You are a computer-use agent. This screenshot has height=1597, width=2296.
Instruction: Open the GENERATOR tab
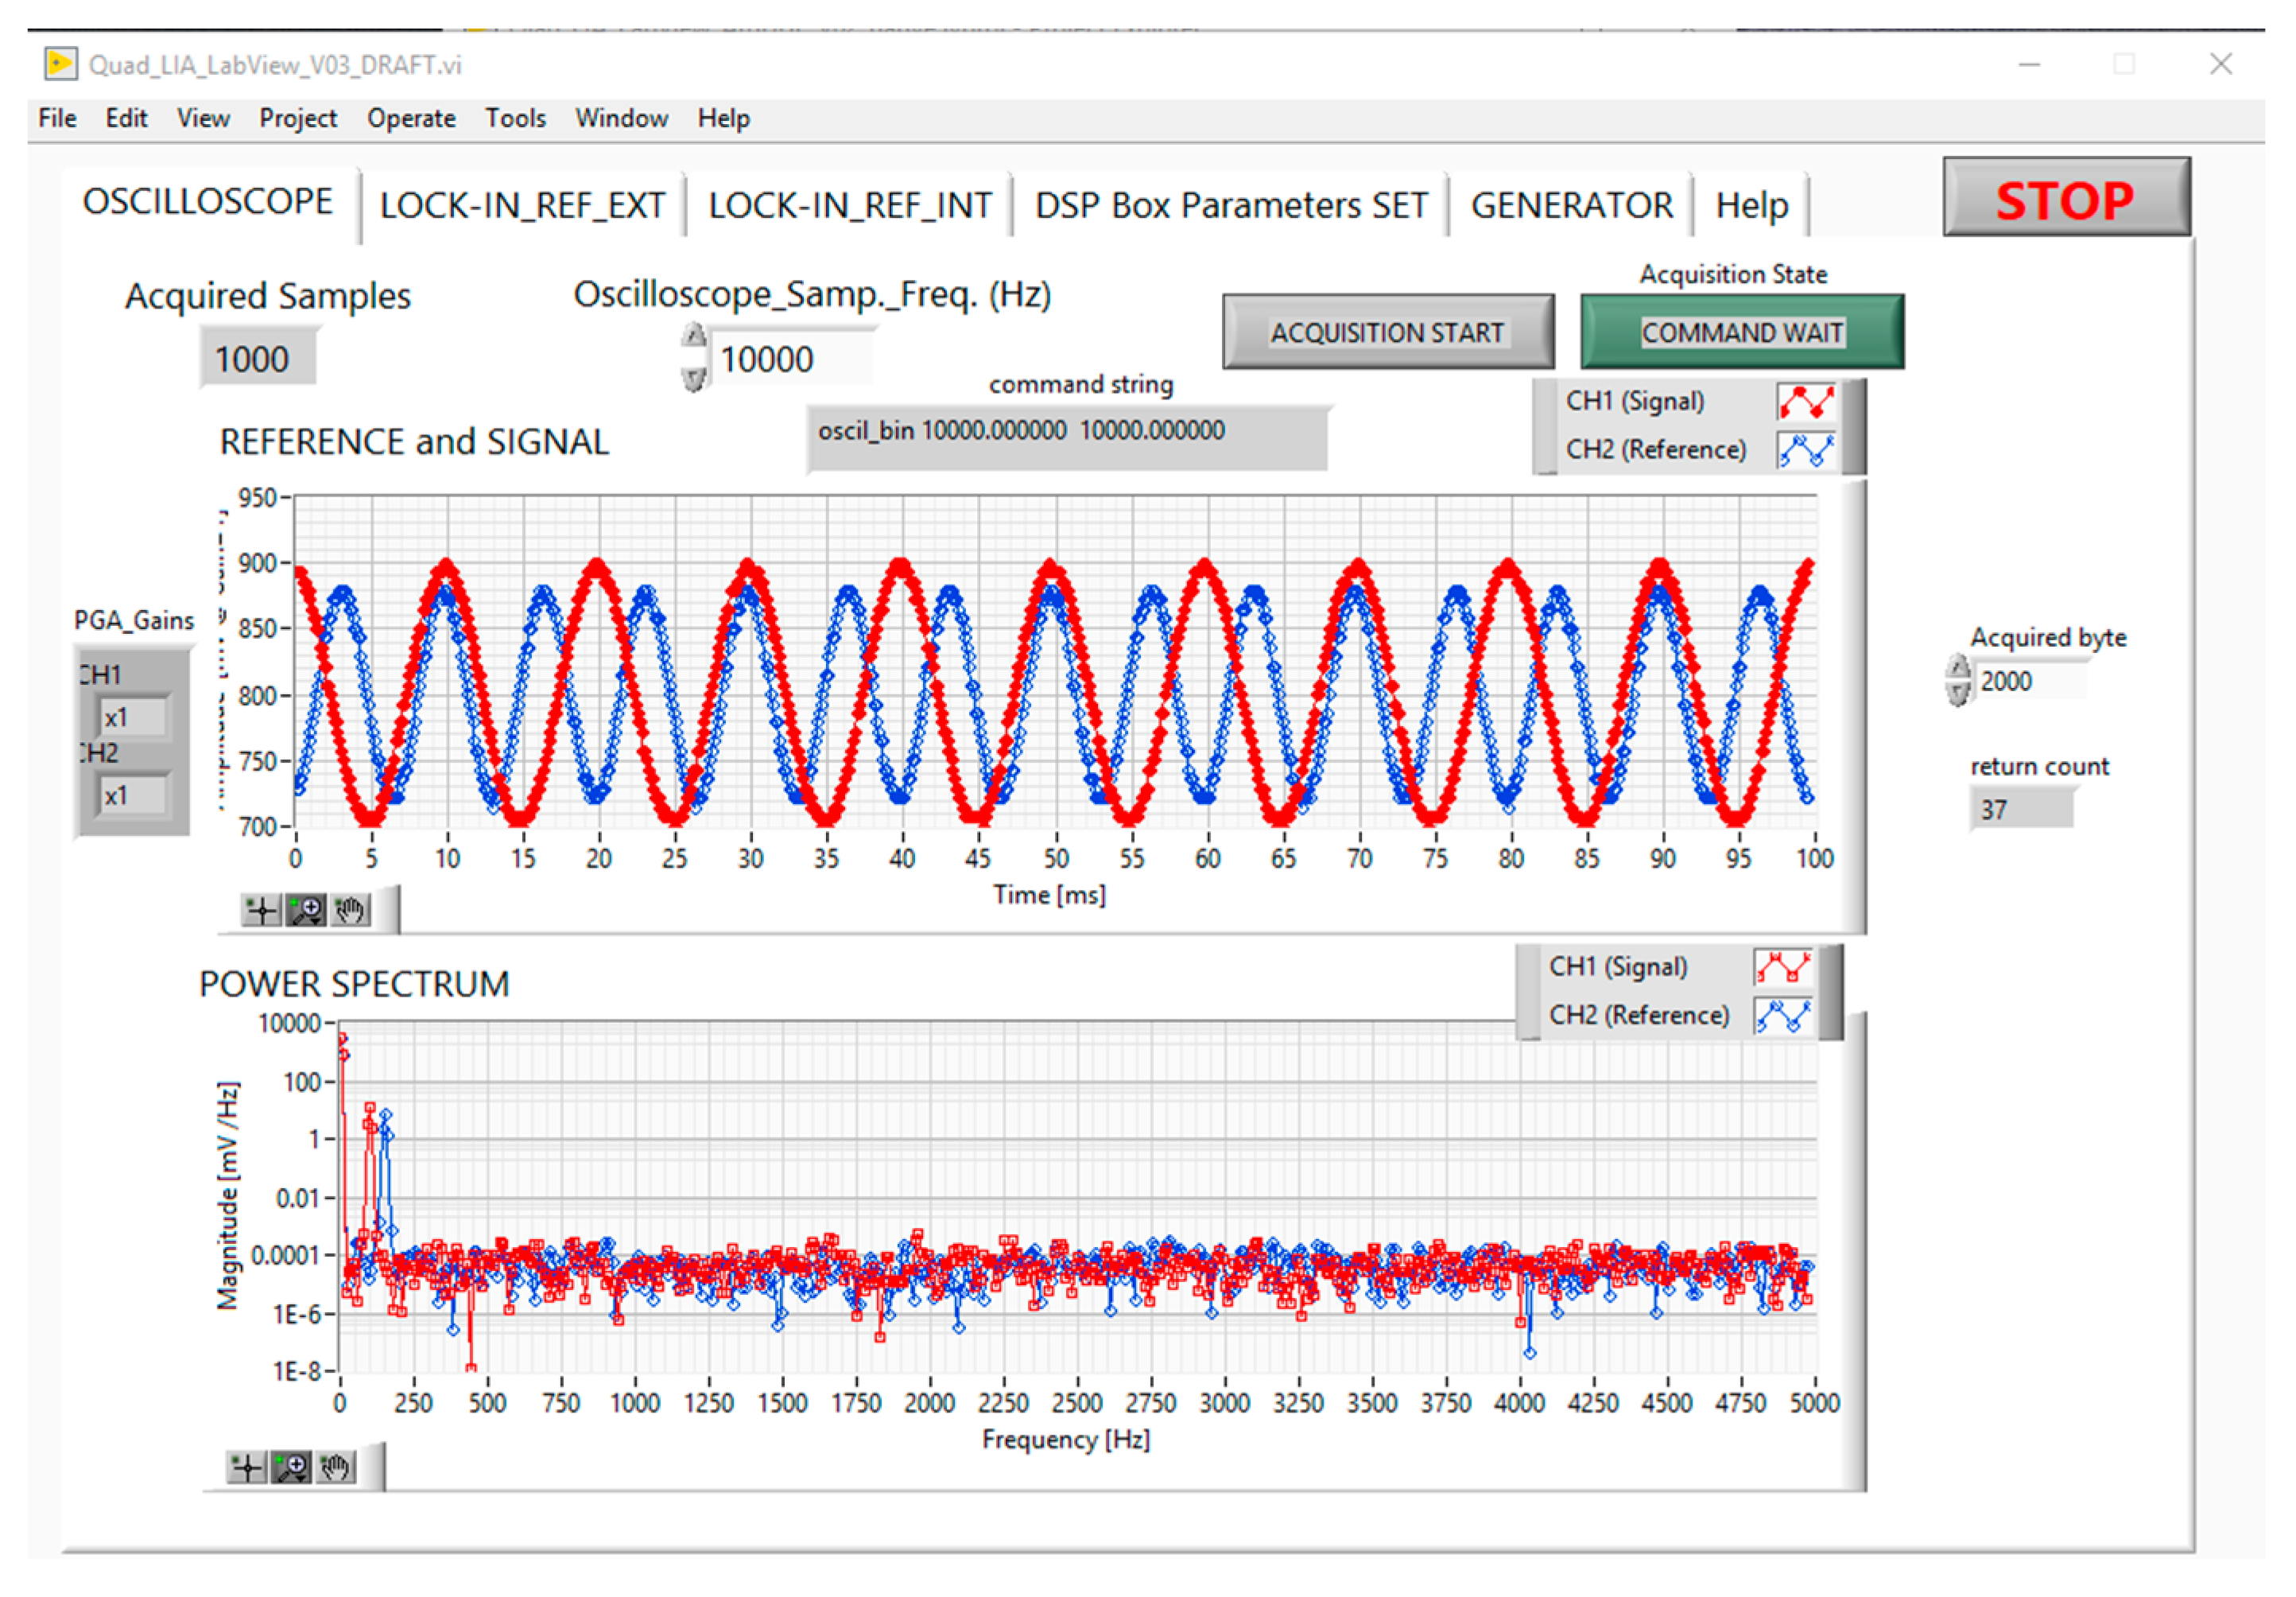point(1570,205)
